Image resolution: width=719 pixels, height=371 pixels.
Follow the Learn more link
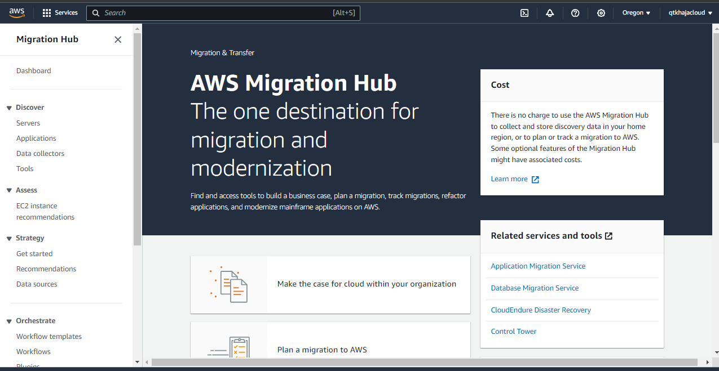point(509,179)
